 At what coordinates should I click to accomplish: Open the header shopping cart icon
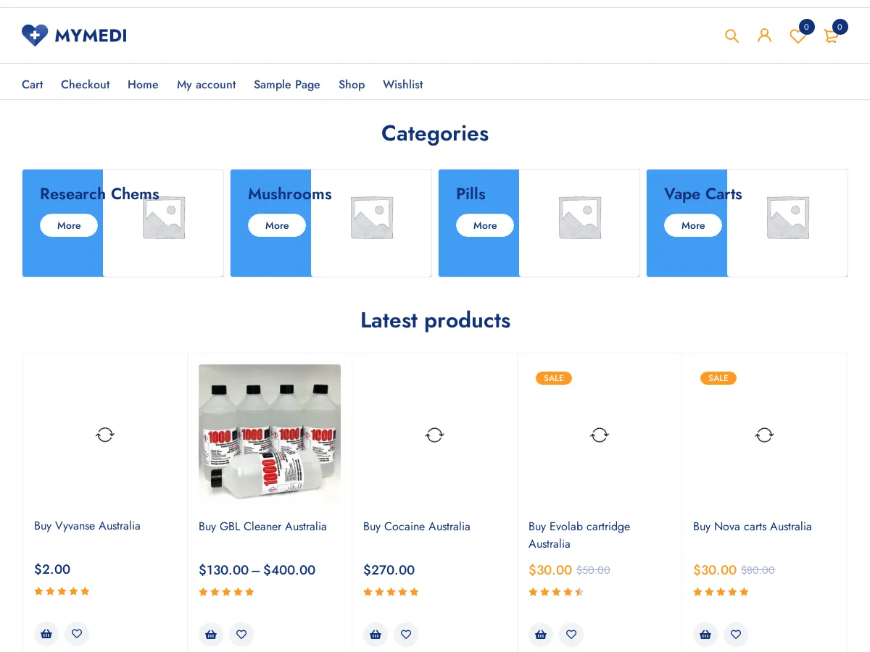point(831,36)
